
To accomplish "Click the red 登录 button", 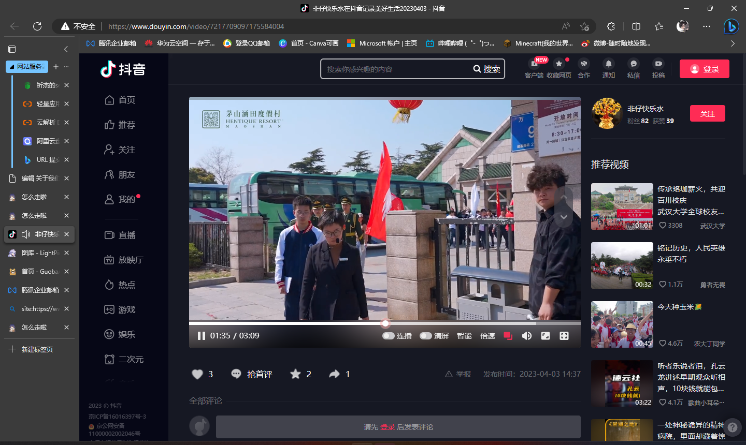I will [705, 69].
